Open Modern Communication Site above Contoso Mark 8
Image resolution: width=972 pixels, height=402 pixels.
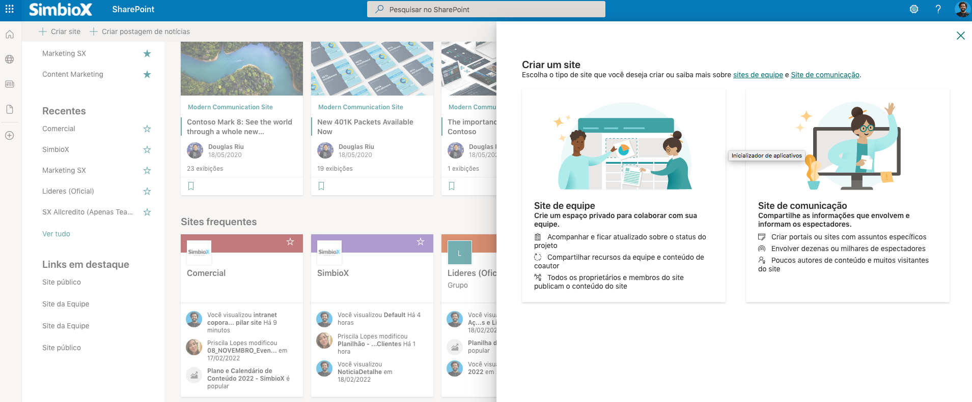click(x=230, y=107)
